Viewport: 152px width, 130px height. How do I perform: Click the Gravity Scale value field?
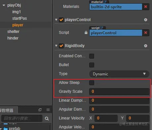(119, 91)
